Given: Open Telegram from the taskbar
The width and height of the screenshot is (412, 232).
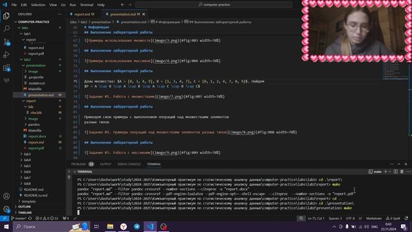Looking at the screenshot, I should tap(137, 226).
